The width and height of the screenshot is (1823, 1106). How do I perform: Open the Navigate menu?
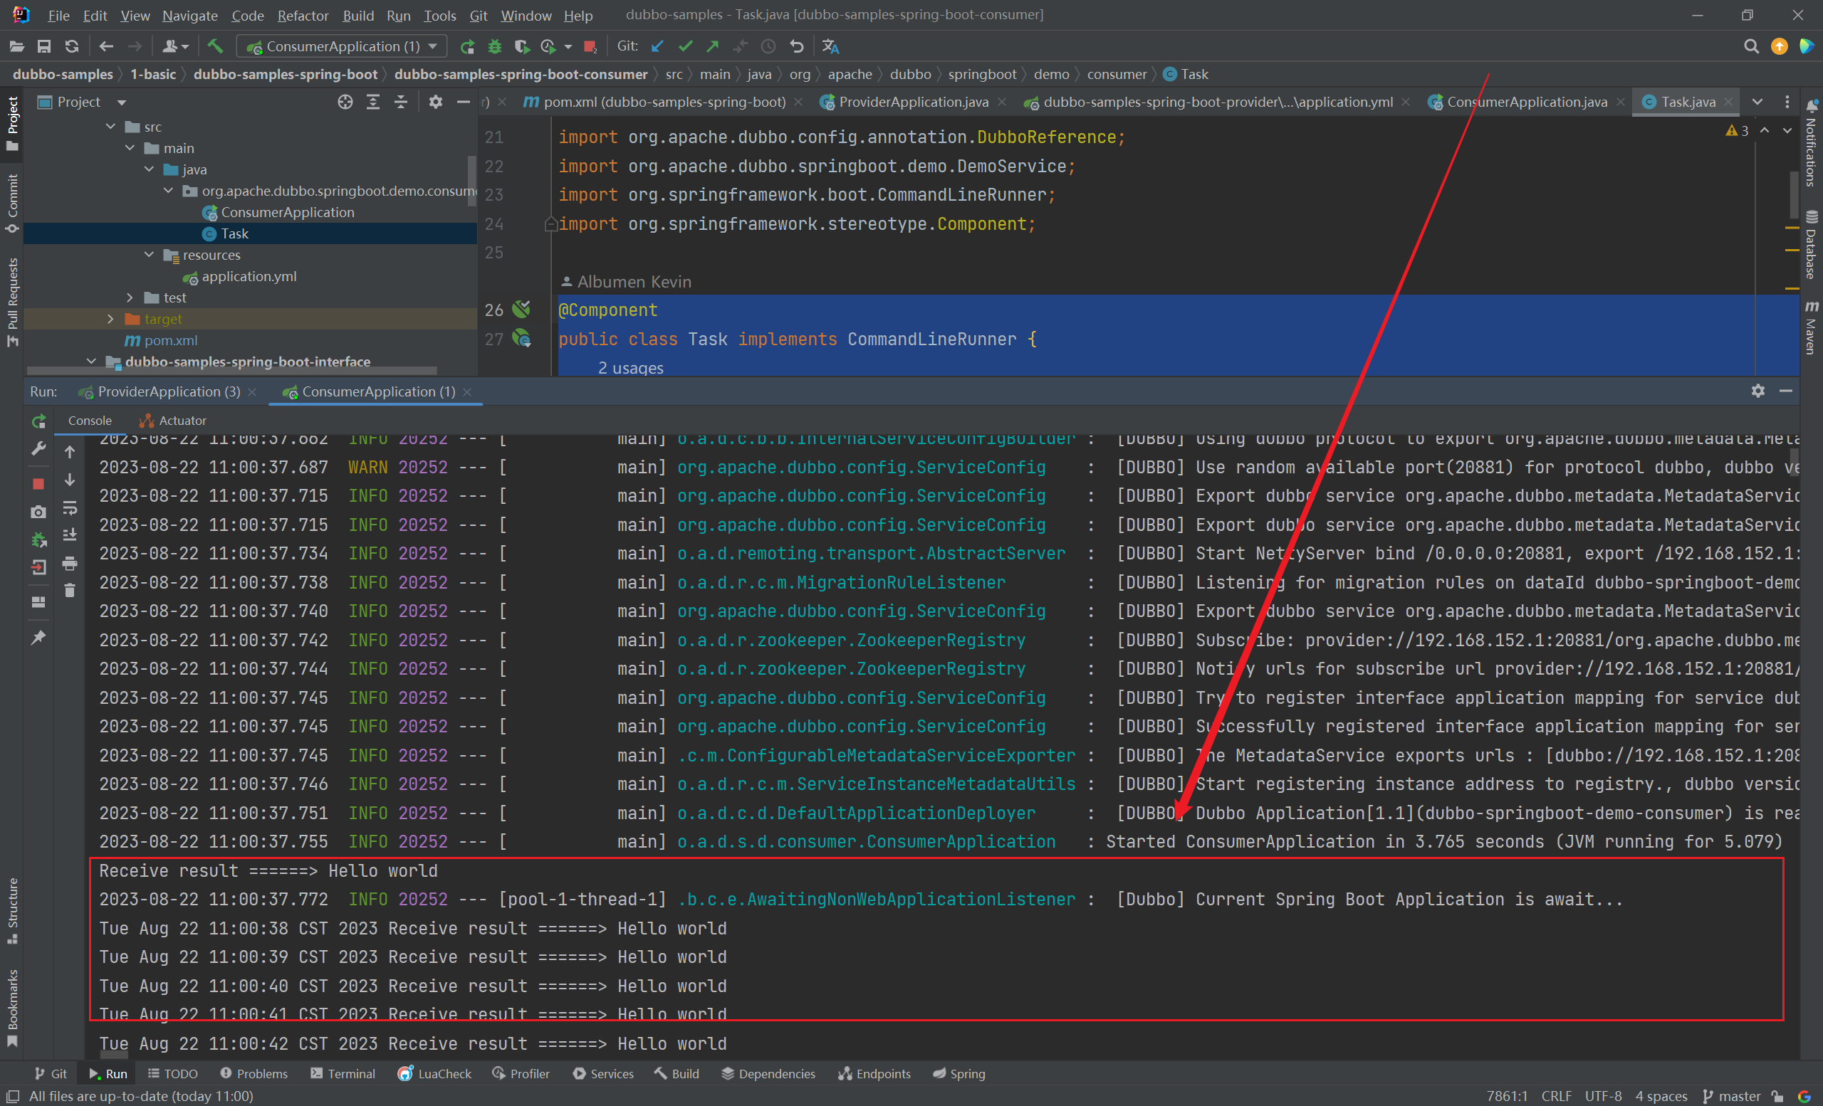pyautogui.click(x=190, y=16)
